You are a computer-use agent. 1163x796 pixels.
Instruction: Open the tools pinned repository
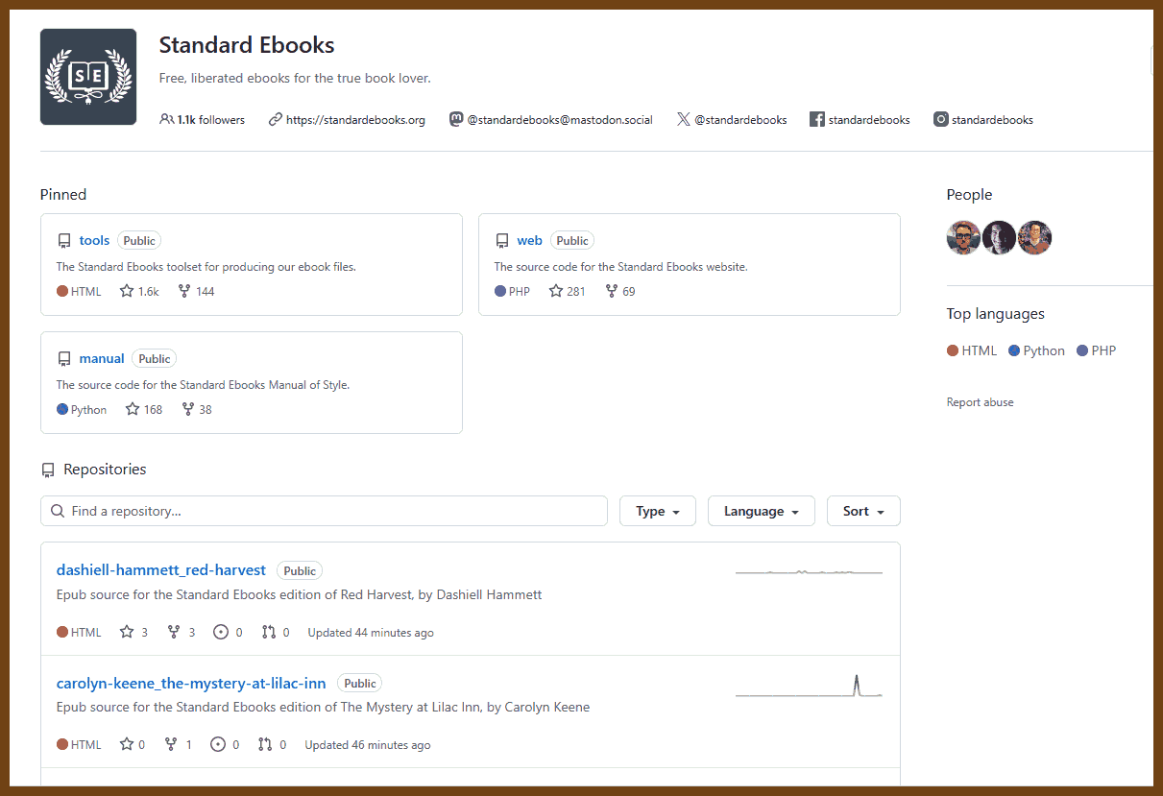[94, 240]
